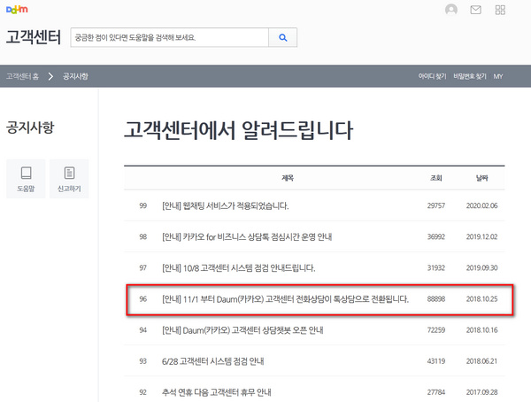
Task: Open notice 98 카카오 for 비즈니스 상담톡
Action: 247,236
